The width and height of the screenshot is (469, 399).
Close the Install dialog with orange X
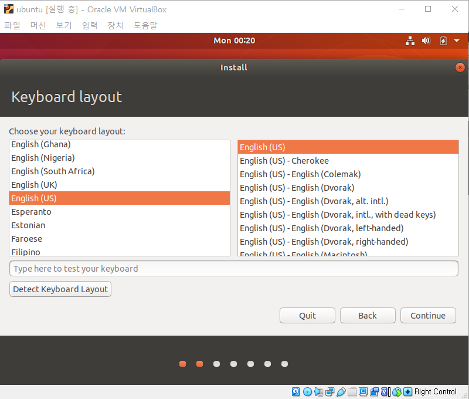coord(460,67)
